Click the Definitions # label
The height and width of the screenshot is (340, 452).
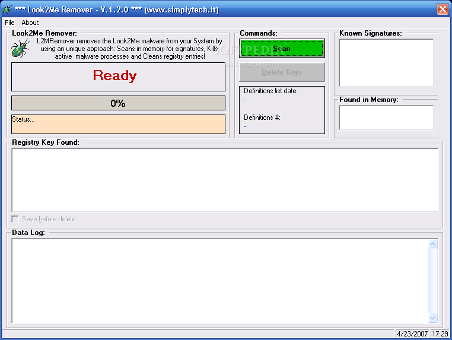262,117
